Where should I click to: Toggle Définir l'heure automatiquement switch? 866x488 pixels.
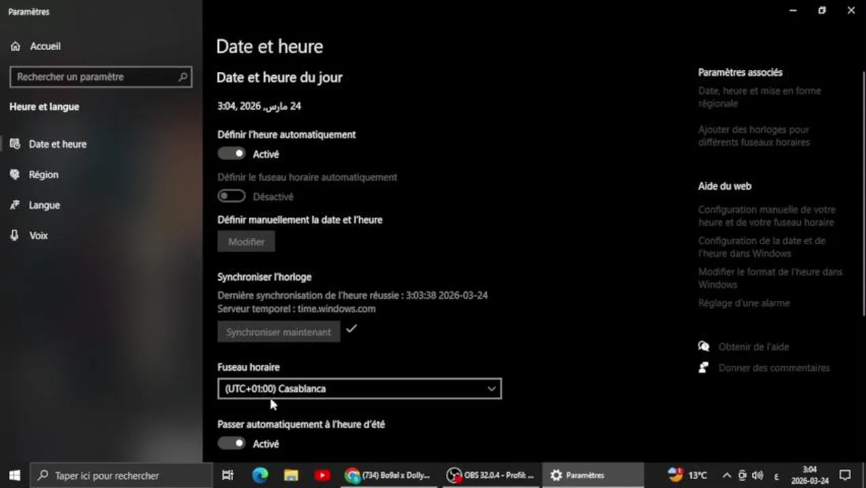[231, 154]
